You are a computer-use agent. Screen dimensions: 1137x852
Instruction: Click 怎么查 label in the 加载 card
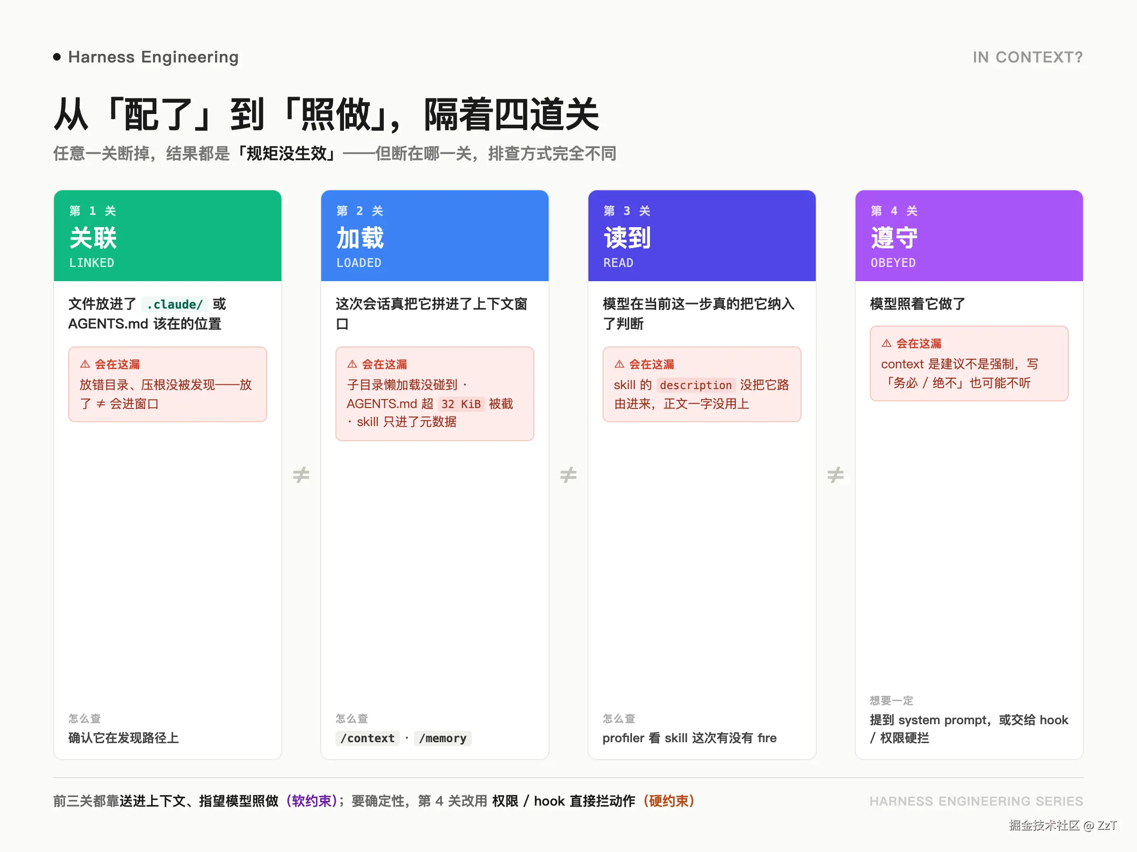pyautogui.click(x=352, y=718)
